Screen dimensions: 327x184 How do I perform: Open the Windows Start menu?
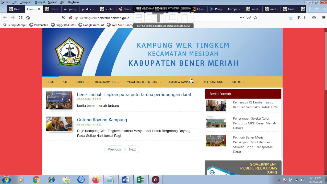[x=6, y=180]
